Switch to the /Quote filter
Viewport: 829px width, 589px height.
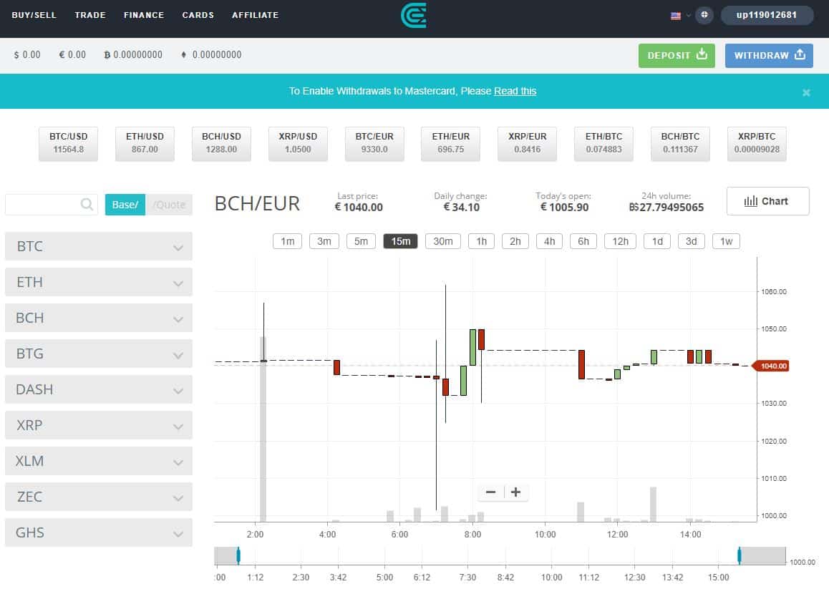(x=170, y=205)
